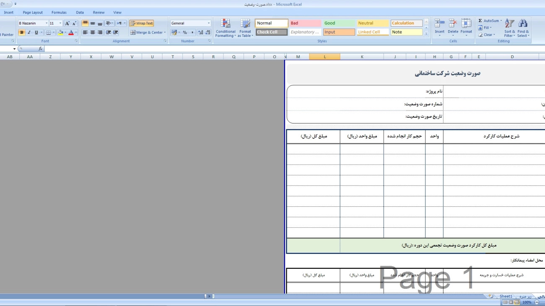Toggle Bottom Align in Alignment group
Viewport: 545px width, 306px height.
[100, 23]
